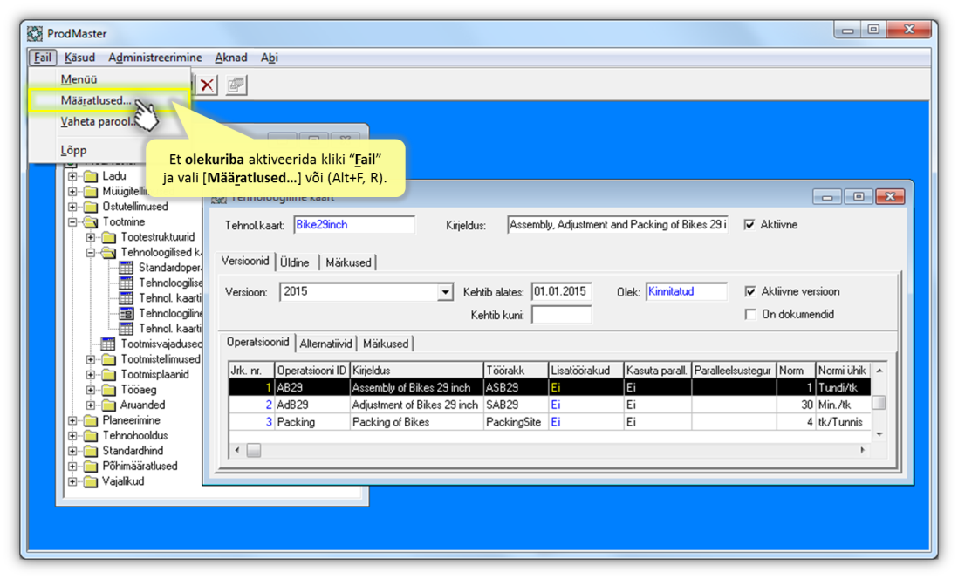Select the Tootmisplaanid folder icon
The height and width of the screenshot is (579, 958).
(x=109, y=374)
